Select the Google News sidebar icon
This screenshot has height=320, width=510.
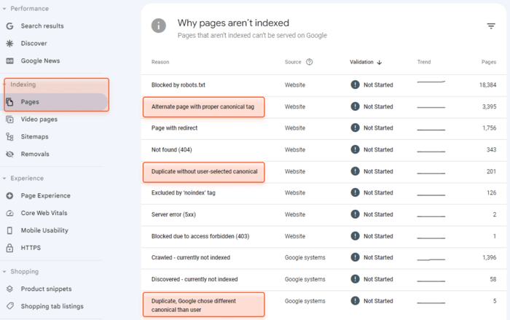[x=9, y=61]
